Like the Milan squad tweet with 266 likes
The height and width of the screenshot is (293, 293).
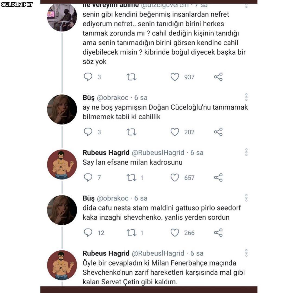(175, 233)
